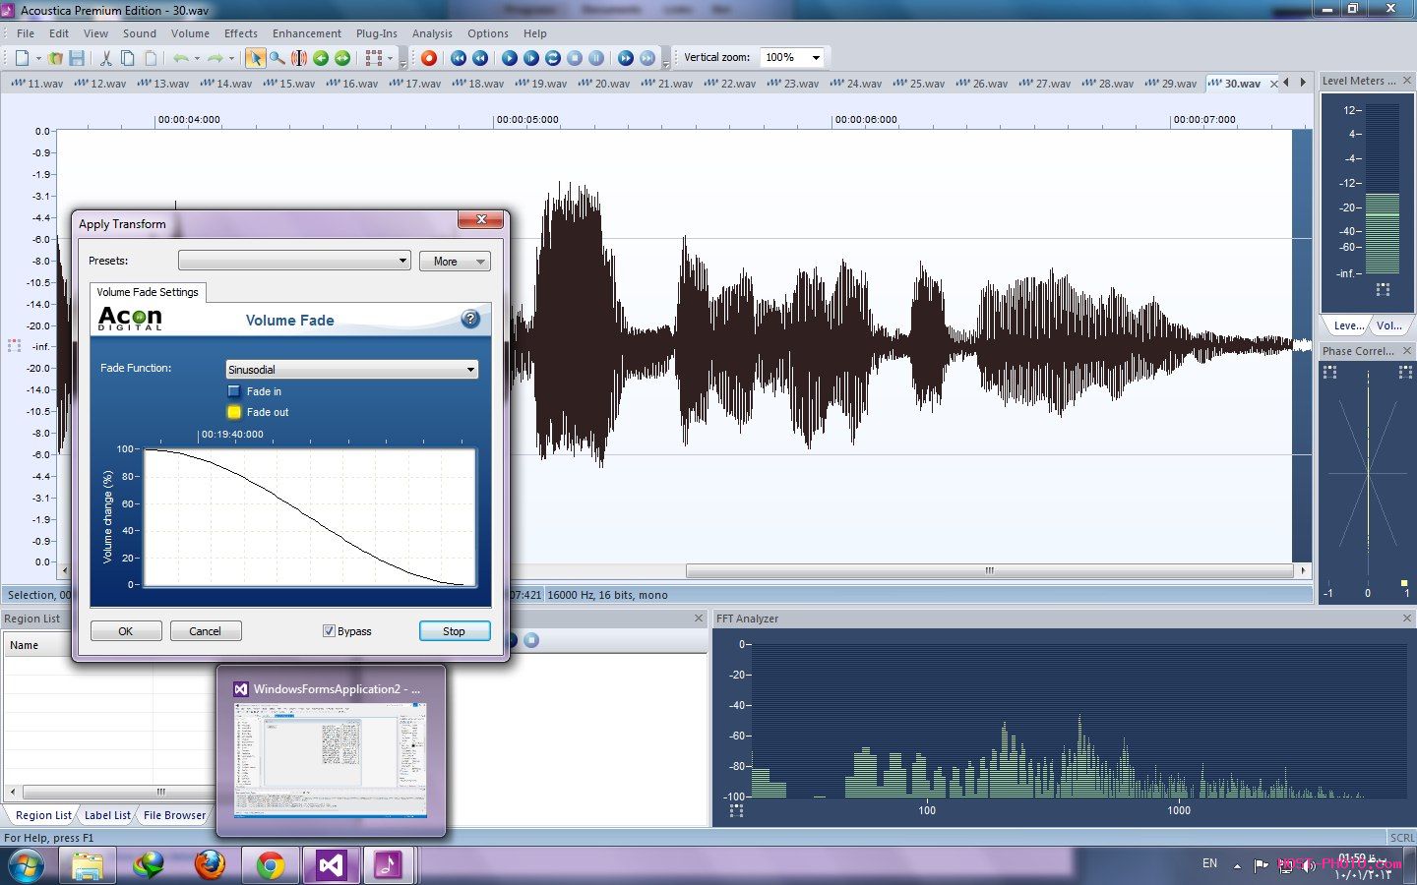Open the Redo history dropdown arrow

coord(231,58)
